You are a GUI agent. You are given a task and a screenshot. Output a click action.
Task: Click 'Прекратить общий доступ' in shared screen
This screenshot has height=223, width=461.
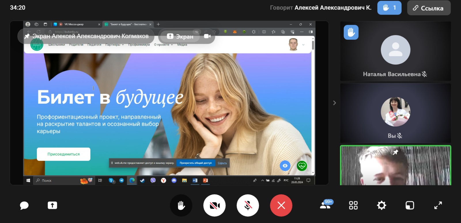[x=196, y=163]
